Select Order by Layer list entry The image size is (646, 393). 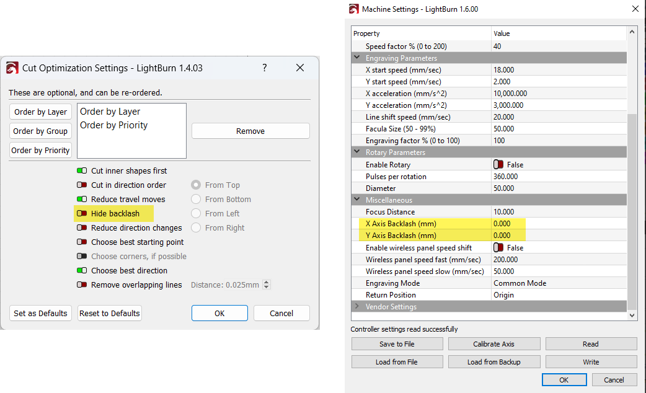point(110,112)
